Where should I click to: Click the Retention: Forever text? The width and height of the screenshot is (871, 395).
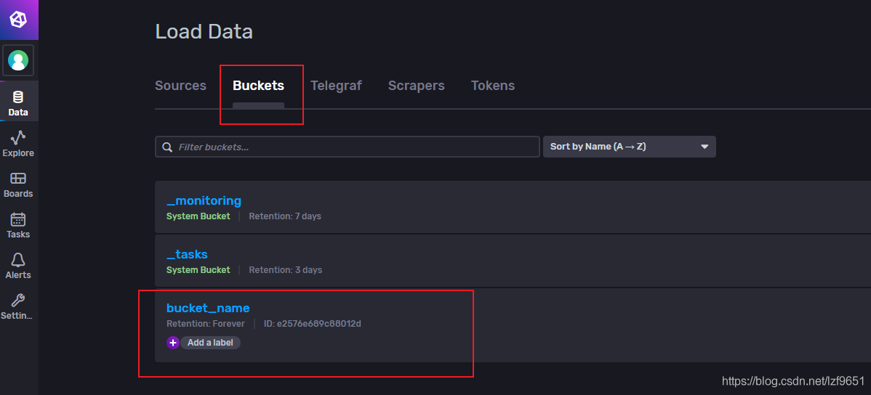pyautogui.click(x=206, y=323)
